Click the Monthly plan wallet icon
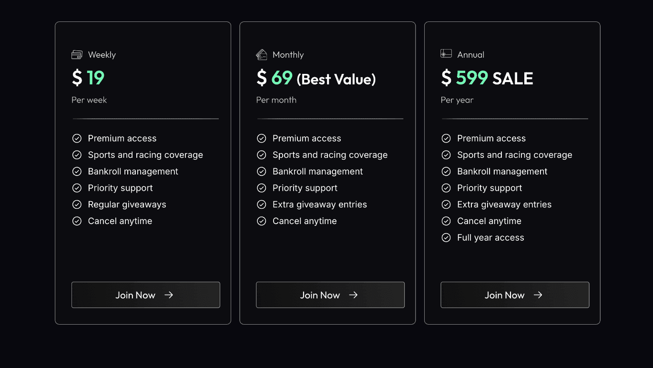This screenshot has width=653, height=368. [x=261, y=55]
